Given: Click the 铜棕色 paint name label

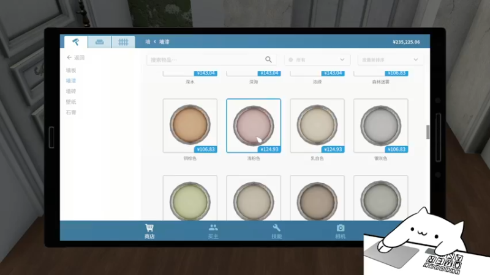Looking at the screenshot, I should click(190, 158).
